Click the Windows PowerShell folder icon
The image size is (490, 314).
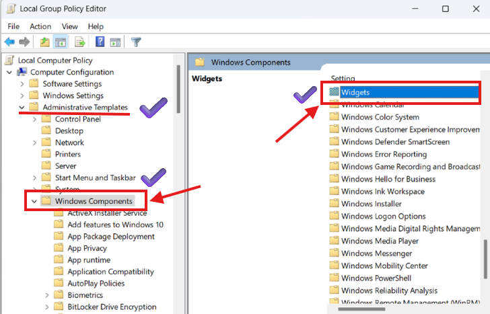click(334, 278)
